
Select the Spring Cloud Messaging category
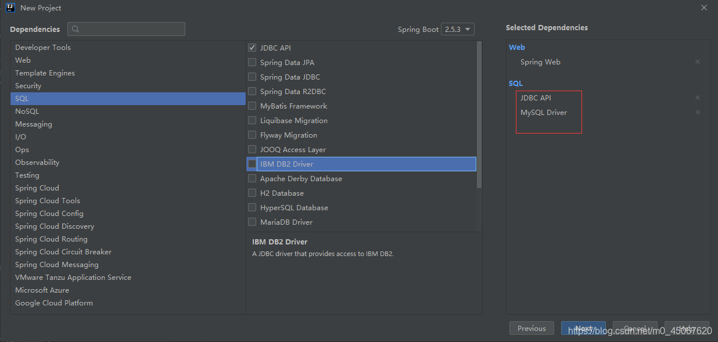(128, 265)
